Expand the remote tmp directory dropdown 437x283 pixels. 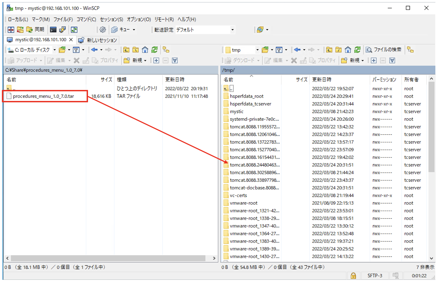pyautogui.click(x=257, y=50)
